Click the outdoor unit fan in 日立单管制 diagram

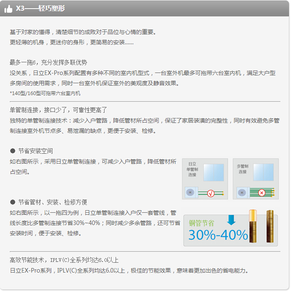pyautogui.click(x=190, y=192)
